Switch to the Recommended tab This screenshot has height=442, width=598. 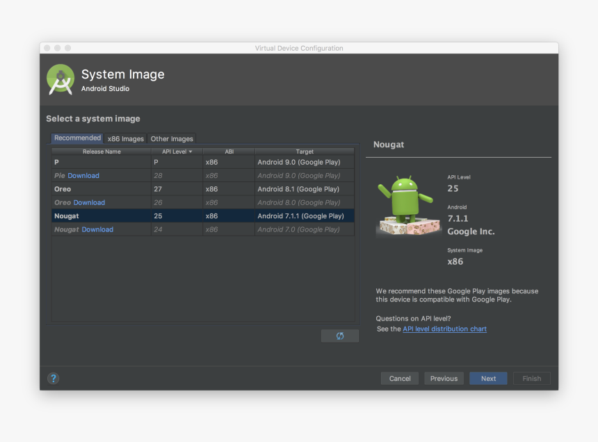click(x=77, y=138)
